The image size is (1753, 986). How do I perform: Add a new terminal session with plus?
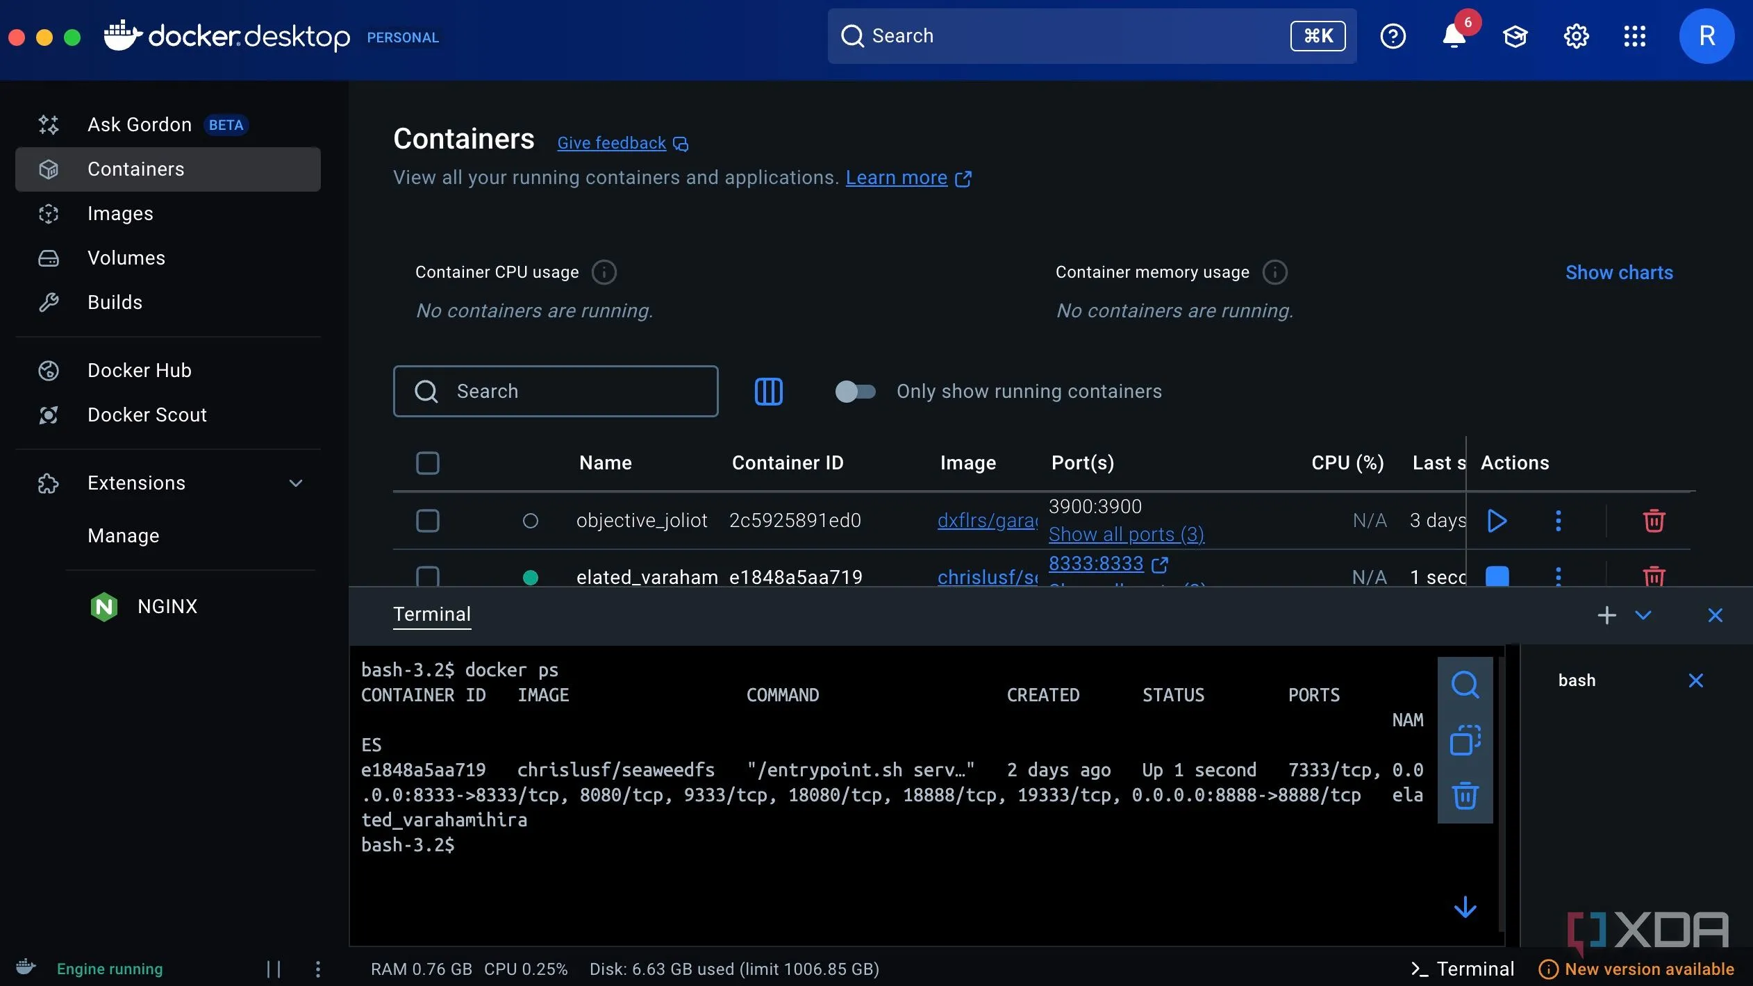[1606, 615]
